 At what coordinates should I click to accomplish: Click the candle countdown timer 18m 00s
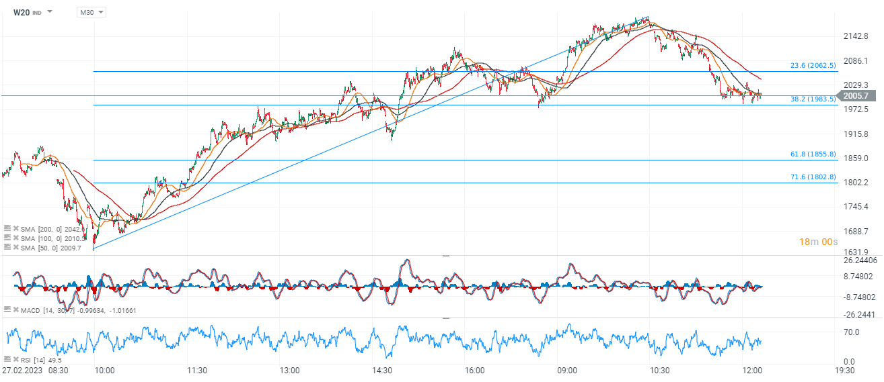click(x=818, y=242)
